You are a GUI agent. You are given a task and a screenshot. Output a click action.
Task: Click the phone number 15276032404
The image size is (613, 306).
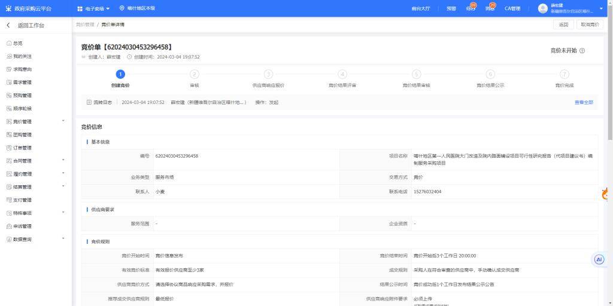click(x=427, y=192)
